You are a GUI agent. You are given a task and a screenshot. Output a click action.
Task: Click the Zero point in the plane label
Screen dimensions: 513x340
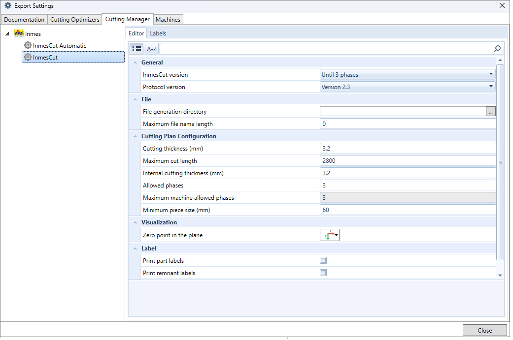click(173, 235)
